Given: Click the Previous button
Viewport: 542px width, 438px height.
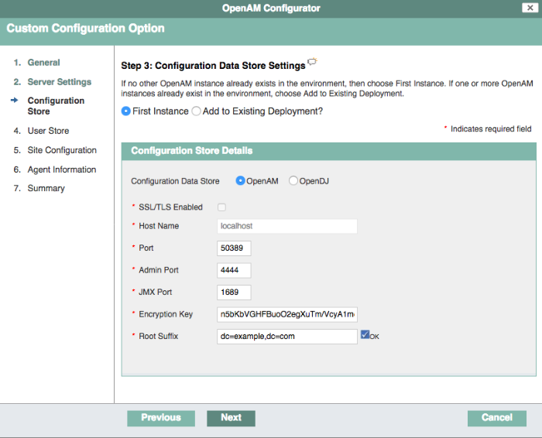Looking at the screenshot, I should [x=161, y=419].
